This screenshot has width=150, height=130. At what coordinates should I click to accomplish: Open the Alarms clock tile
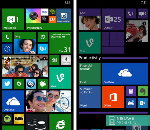pos(43,37)
